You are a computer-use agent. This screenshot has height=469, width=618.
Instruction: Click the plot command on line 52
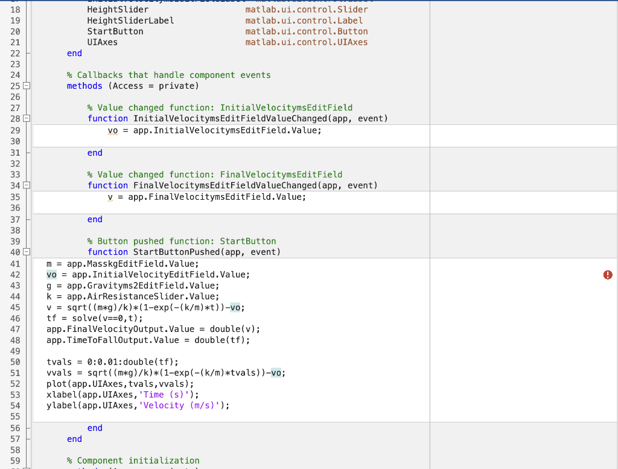[57, 384]
